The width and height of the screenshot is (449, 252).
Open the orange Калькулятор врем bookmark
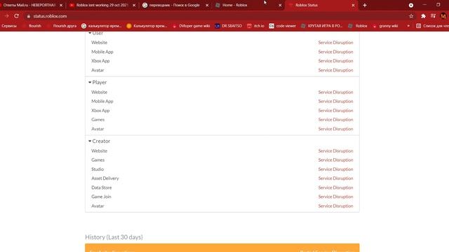[x=147, y=26]
